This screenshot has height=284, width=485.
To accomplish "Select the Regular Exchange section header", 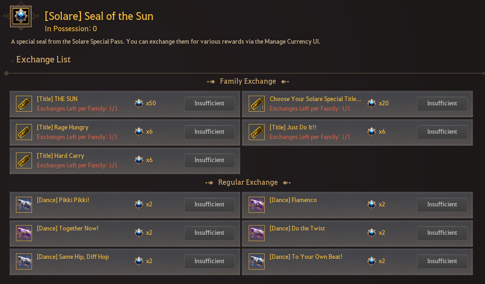I will 248,182.
